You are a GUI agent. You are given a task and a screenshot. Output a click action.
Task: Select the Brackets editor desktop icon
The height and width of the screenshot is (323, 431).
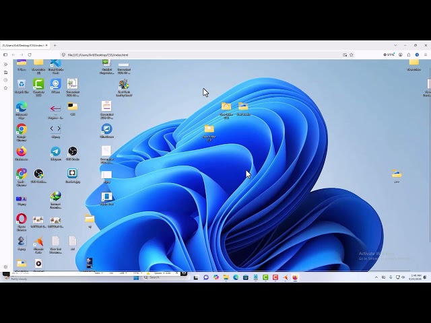coord(73,176)
